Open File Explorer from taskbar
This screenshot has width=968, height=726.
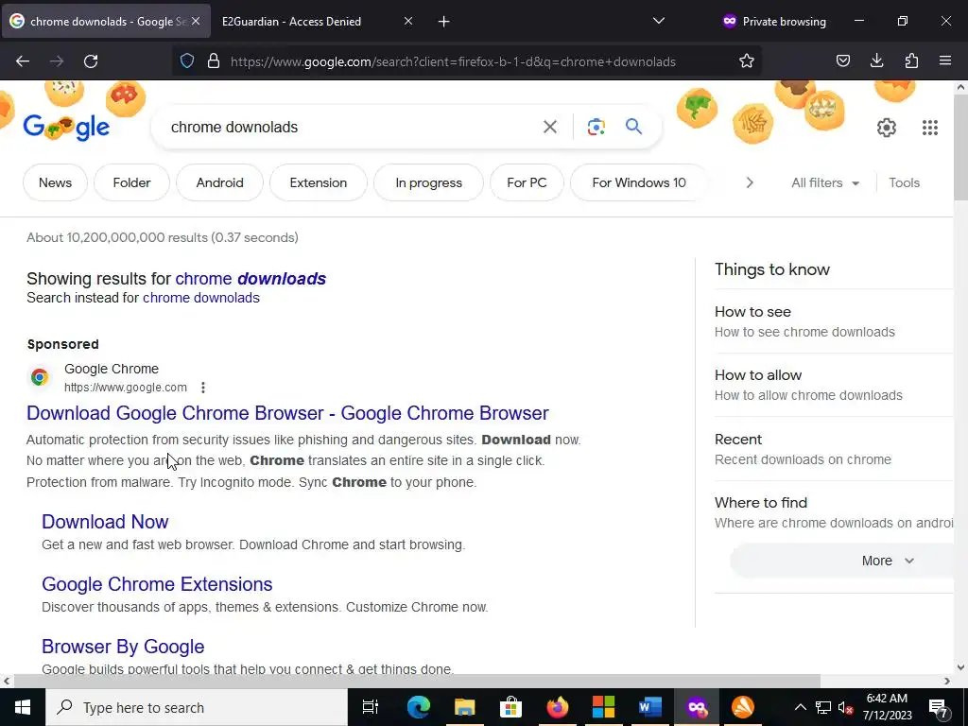[465, 707]
